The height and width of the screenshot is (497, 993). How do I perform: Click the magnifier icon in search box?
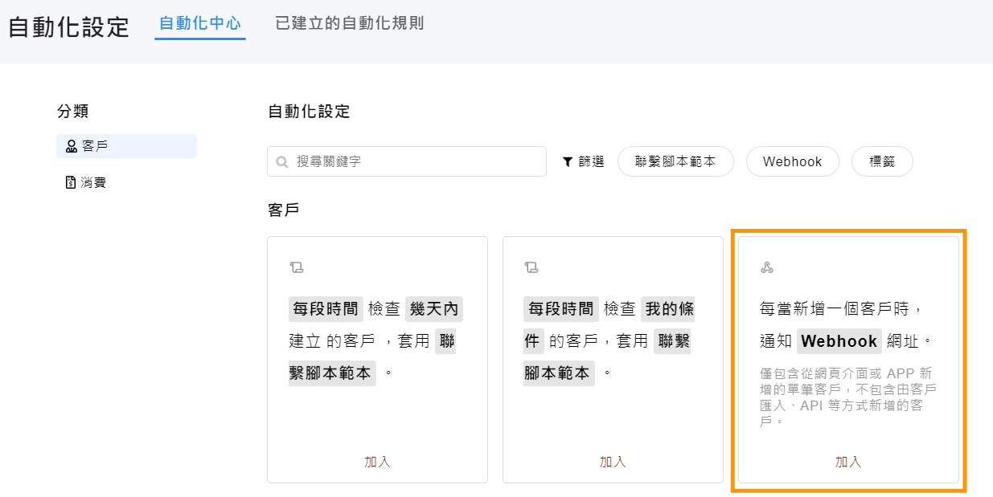tap(282, 161)
